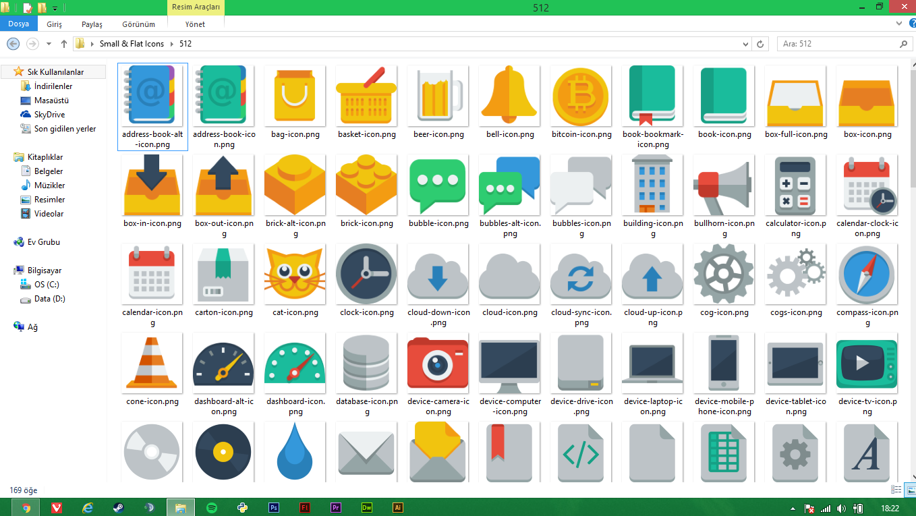Select bubble-icon.png green speech bubble
The height and width of the screenshot is (516, 916).
(x=438, y=185)
